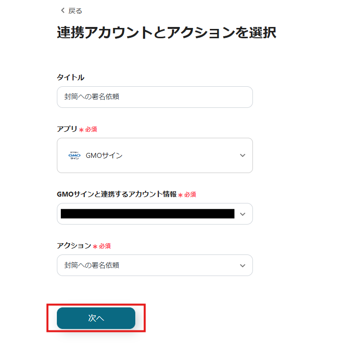Click the 次へ button
The height and width of the screenshot is (353, 350).
point(96,318)
